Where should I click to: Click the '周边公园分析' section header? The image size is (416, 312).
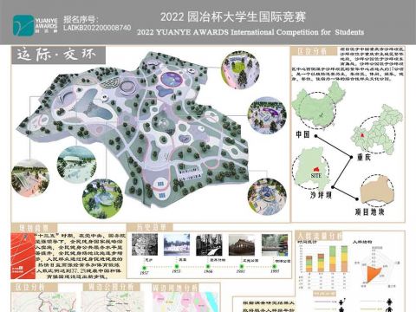(x=112, y=287)
